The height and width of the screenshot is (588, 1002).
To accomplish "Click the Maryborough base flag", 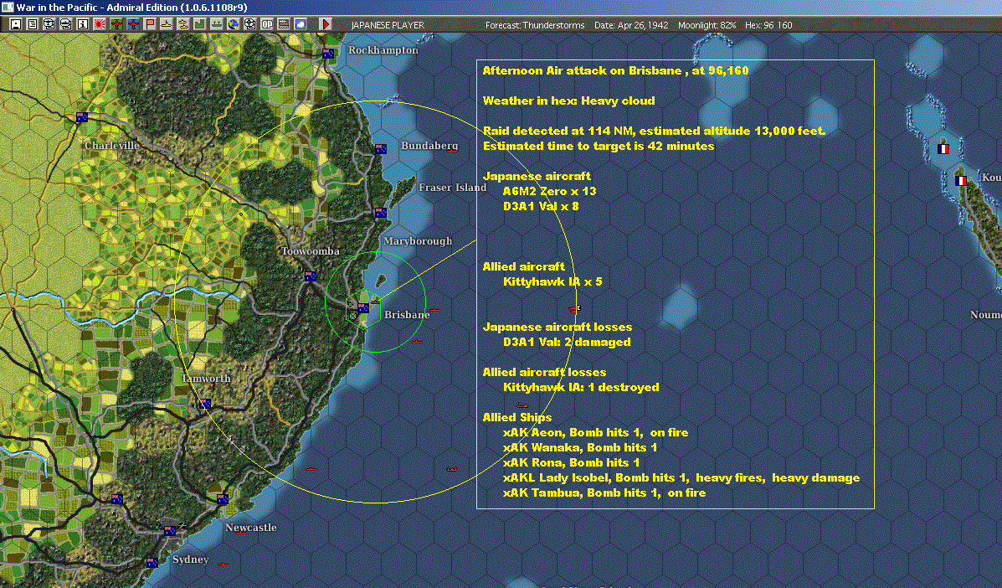I will pyautogui.click(x=381, y=212).
